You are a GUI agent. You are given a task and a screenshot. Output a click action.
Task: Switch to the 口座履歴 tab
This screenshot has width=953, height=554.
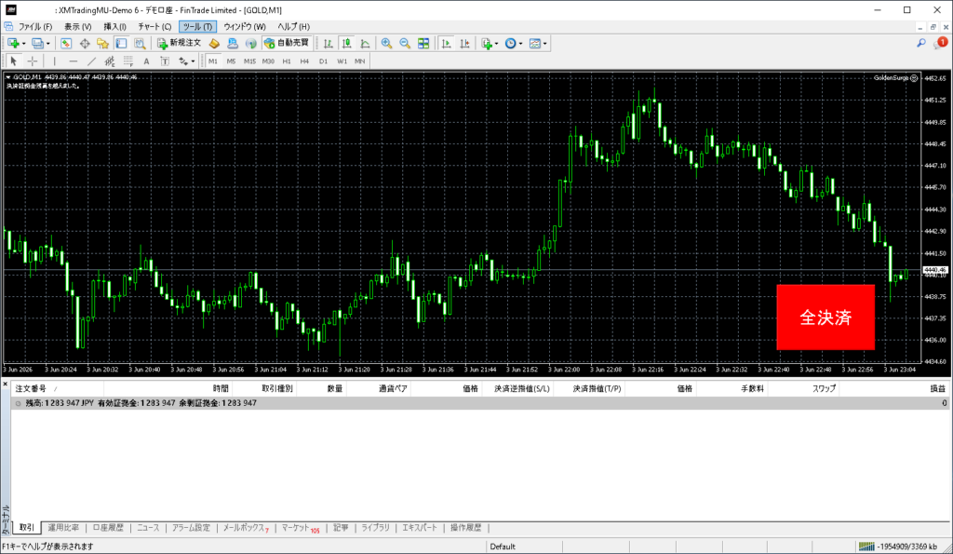[108, 528]
